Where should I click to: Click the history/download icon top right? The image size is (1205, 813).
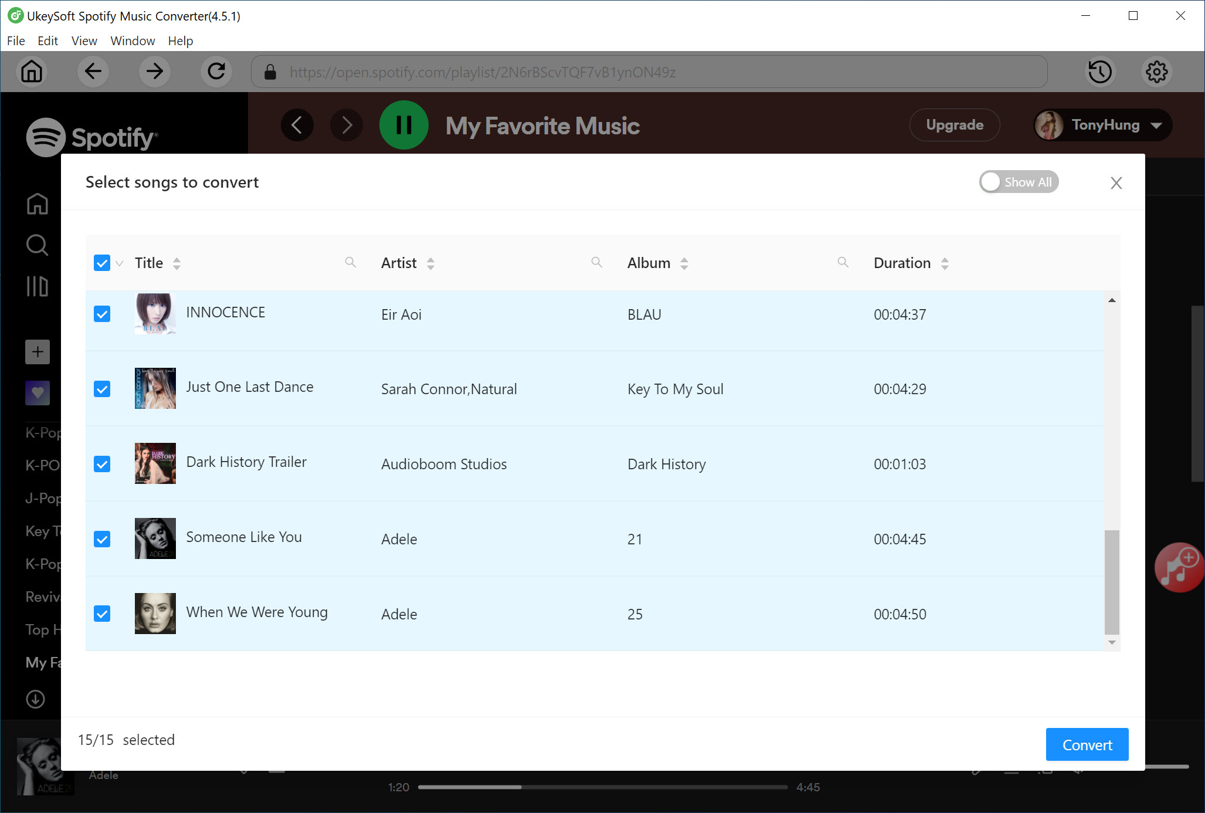1101,72
